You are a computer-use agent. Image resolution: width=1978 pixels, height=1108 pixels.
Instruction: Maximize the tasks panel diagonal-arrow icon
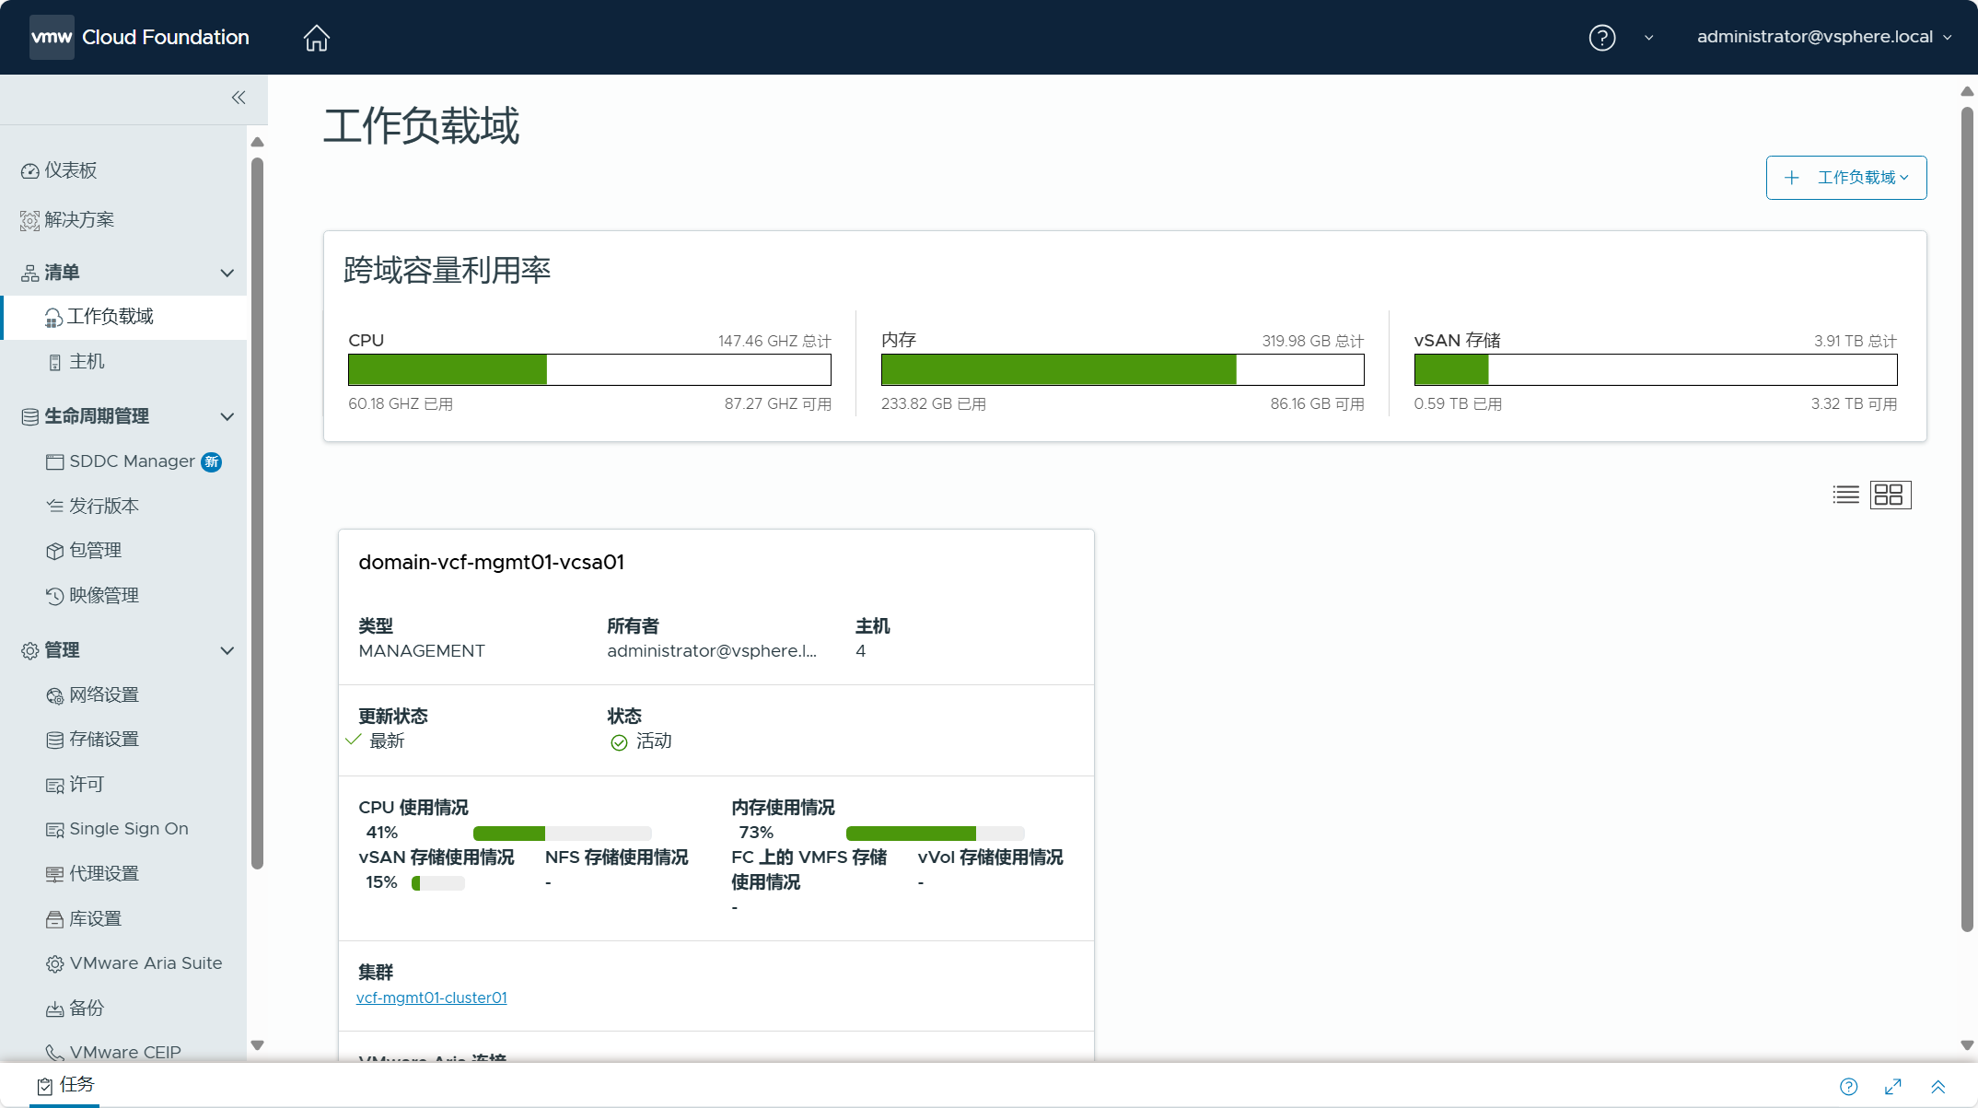coord(1893,1087)
